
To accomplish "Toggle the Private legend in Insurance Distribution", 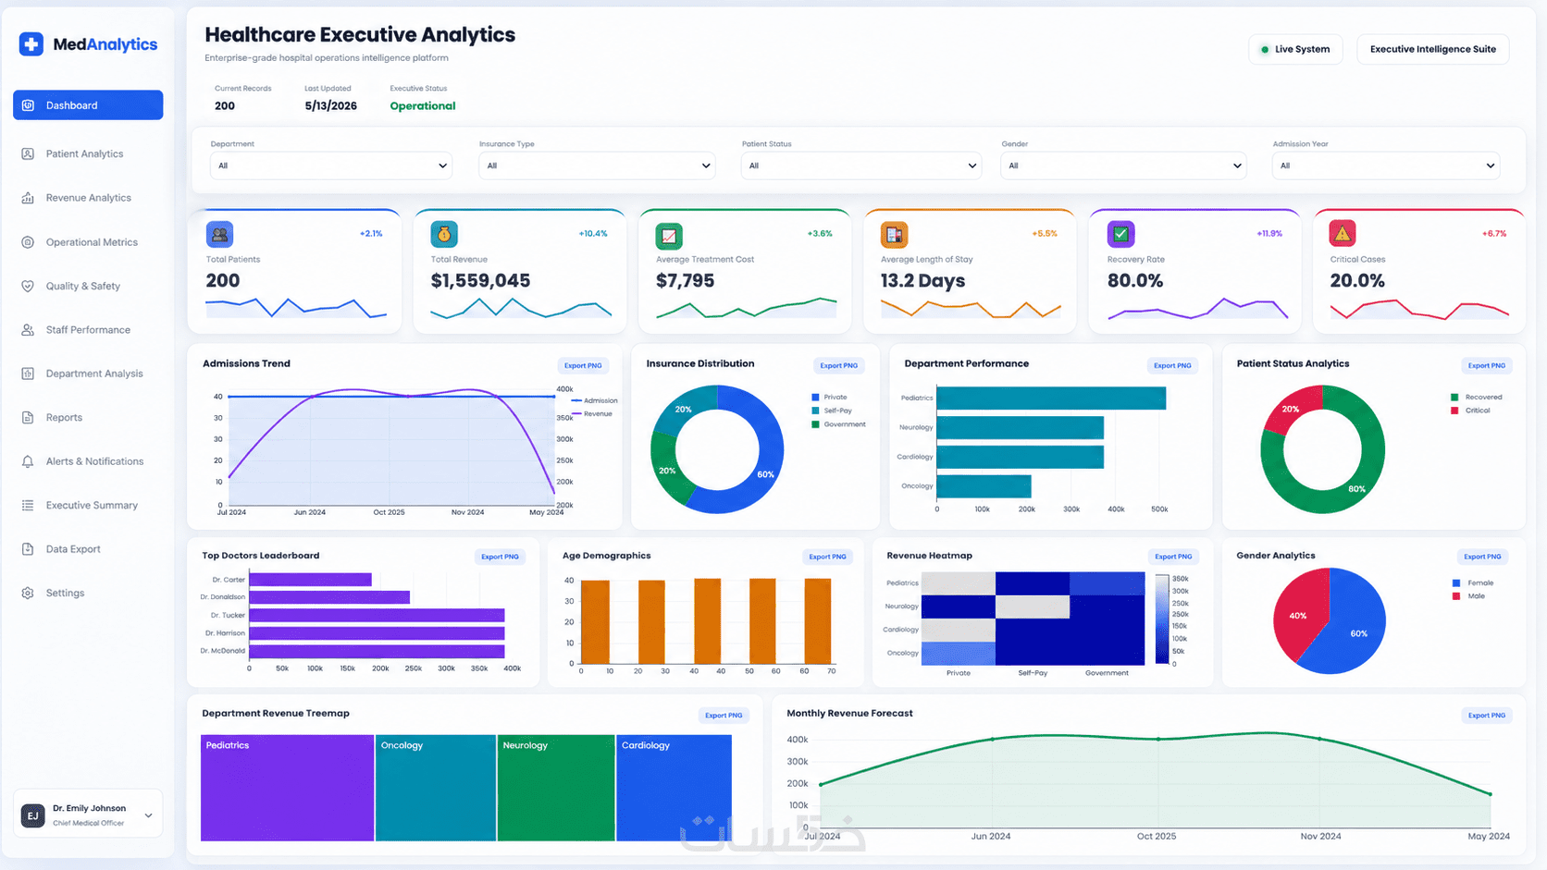I will pyautogui.click(x=829, y=397).
